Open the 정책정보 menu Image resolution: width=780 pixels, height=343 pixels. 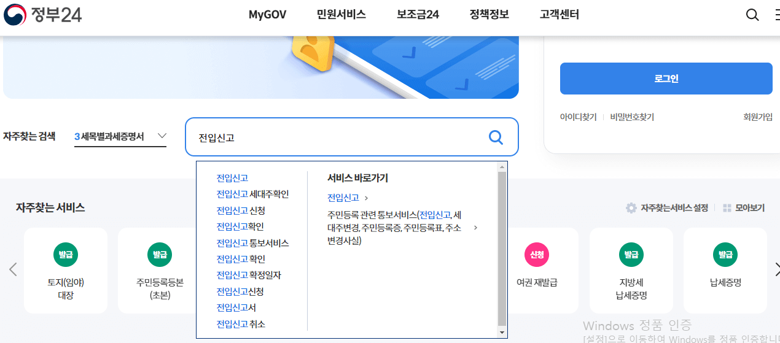click(489, 15)
